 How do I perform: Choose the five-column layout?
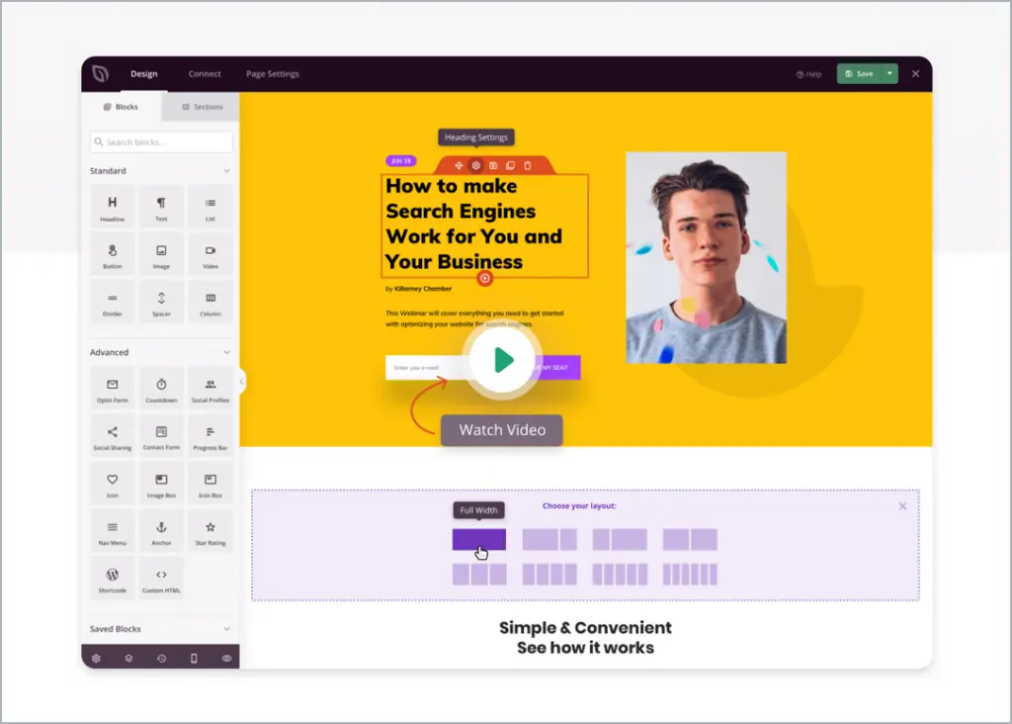620,575
